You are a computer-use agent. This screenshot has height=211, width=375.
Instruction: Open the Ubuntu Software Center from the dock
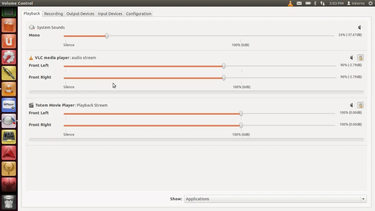[x=8, y=25]
